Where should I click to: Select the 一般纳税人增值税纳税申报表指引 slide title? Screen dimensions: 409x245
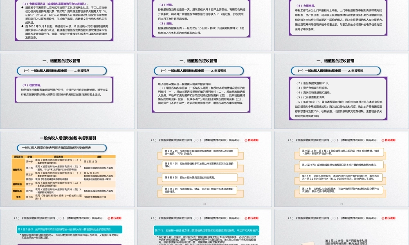click(68, 138)
